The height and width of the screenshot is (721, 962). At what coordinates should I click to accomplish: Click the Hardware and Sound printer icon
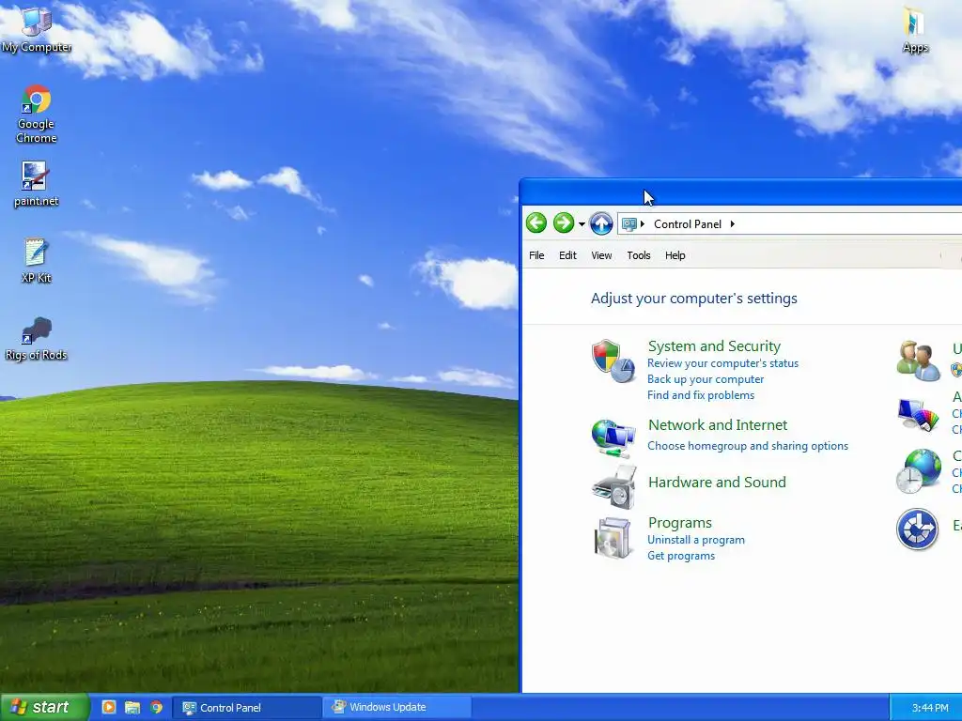coord(614,487)
